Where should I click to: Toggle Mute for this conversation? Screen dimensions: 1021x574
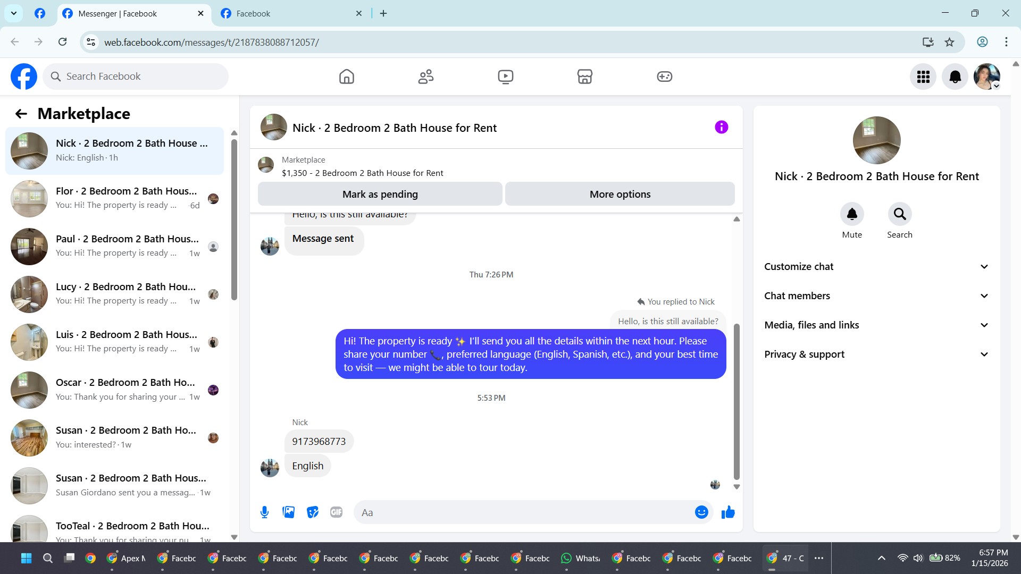coord(852,214)
